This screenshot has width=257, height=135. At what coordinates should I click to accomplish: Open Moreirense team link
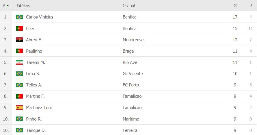coord(133,40)
